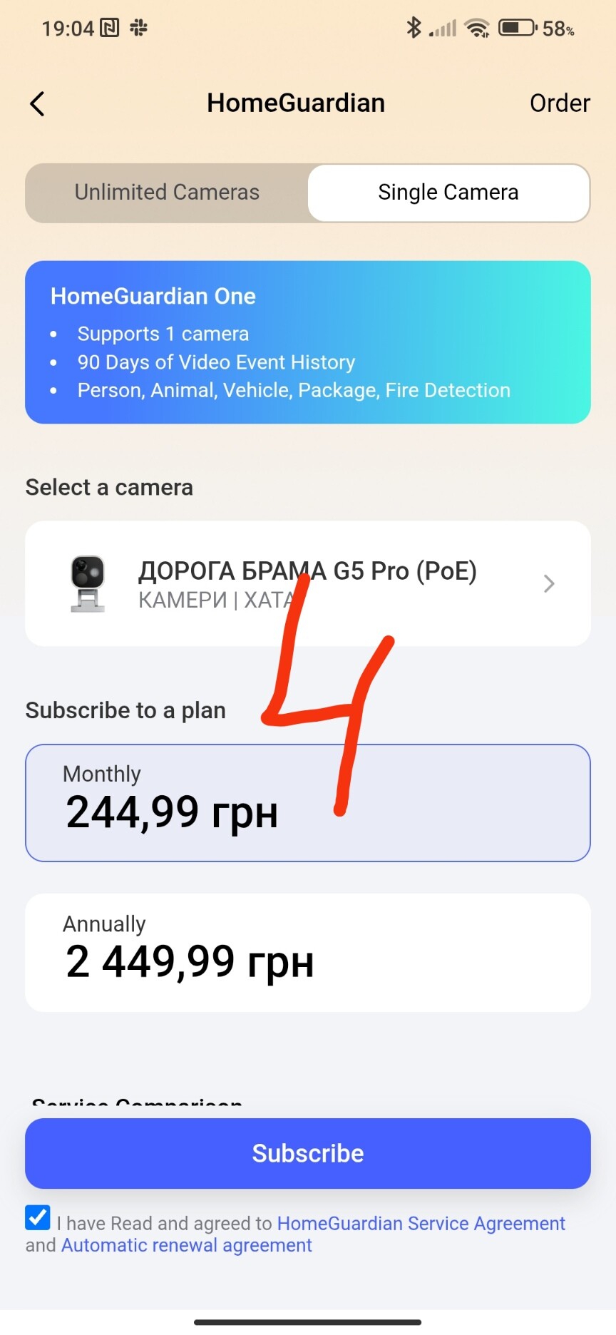Tap the NFC status icon
The height and width of the screenshot is (1335, 616).
(x=110, y=28)
